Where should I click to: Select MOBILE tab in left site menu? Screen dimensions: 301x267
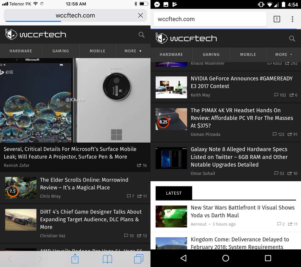click(x=98, y=51)
